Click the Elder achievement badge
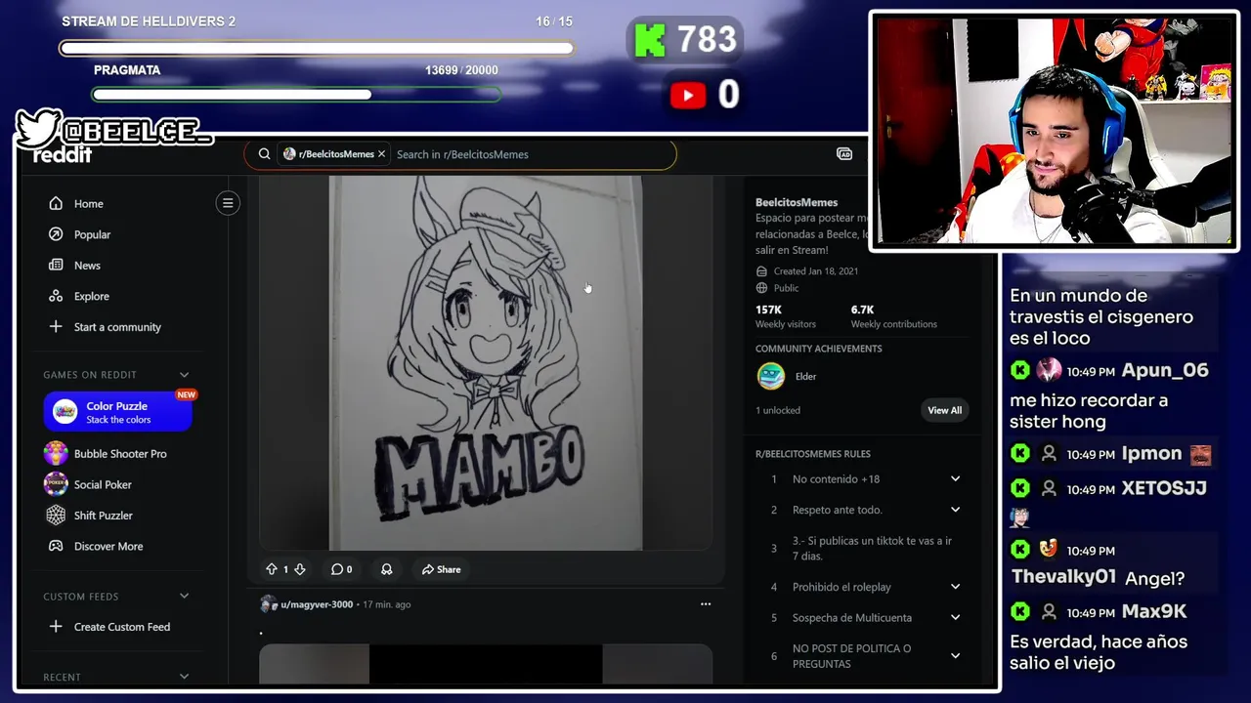1251x703 pixels. point(771,376)
